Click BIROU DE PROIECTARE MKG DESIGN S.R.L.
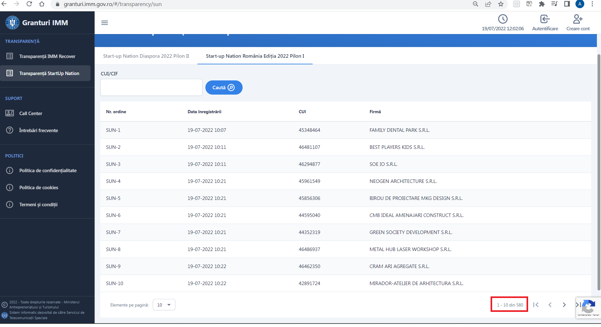 [x=416, y=198]
